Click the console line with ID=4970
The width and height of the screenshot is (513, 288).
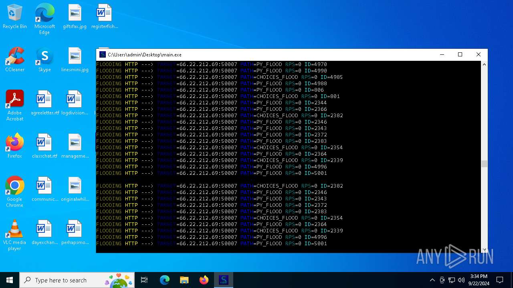(x=212, y=64)
